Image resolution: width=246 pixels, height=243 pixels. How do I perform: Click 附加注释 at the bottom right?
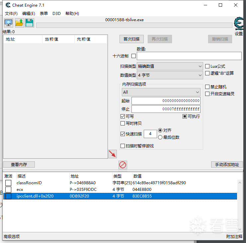point(234,236)
